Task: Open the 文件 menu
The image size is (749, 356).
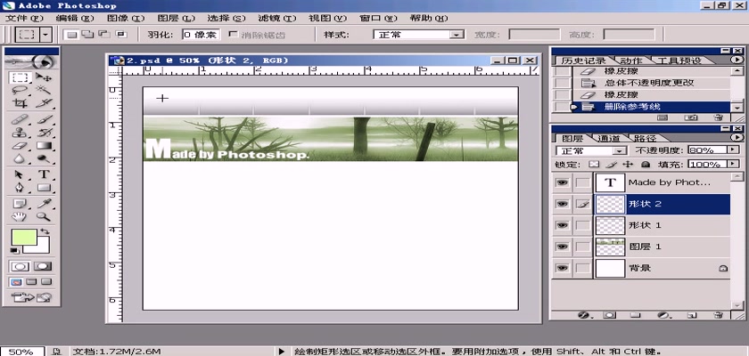Action: tap(24, 18)
